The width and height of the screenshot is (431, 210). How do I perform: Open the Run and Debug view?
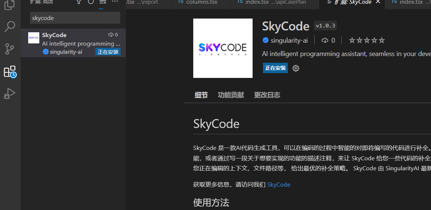pyautogui.click(x=10, y=94)
